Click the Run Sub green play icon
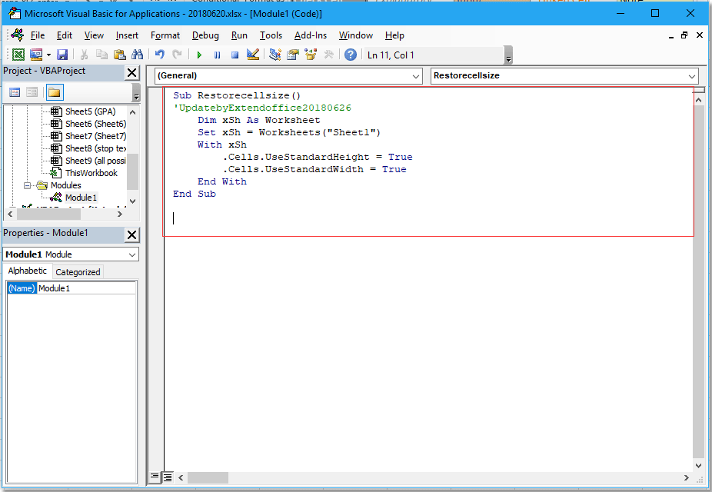Screen dimensions: 712x492 pos(199,55)
